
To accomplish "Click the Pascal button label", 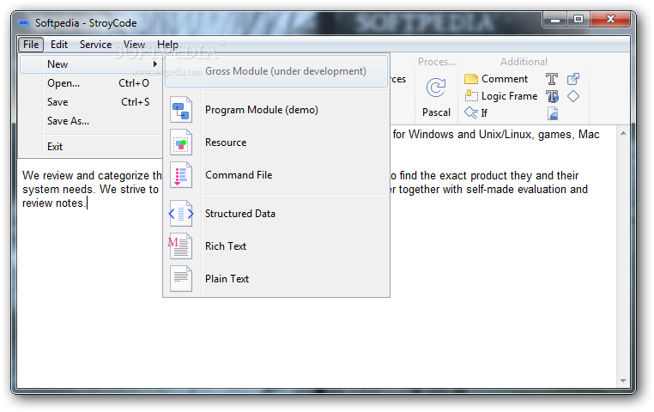I will (436, 112).
